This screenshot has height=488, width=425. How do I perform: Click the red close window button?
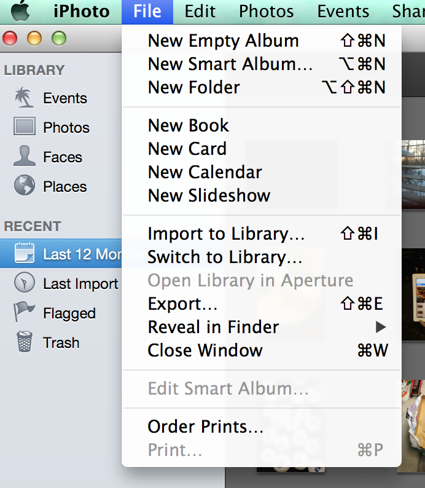(10, 39)
